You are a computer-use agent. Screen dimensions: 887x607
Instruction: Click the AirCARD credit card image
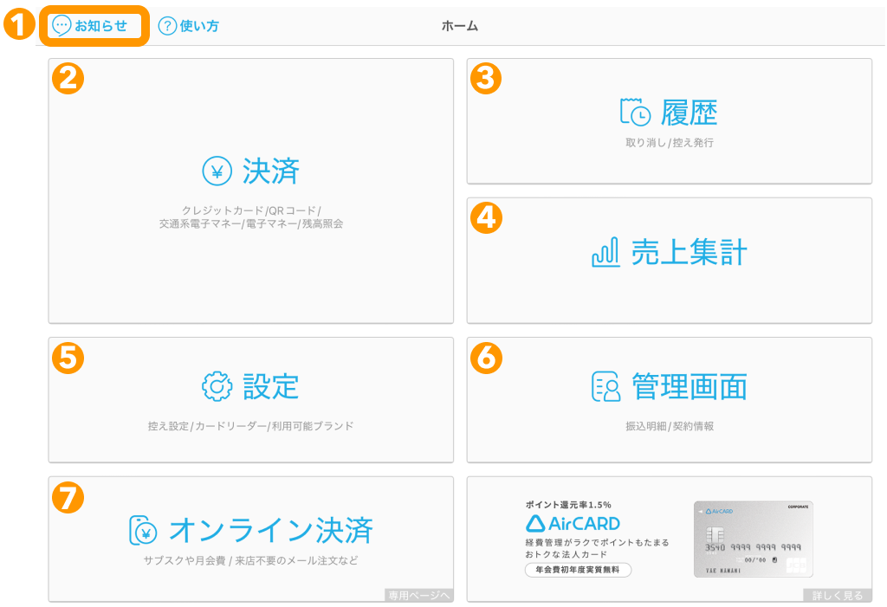coord(753,539)
